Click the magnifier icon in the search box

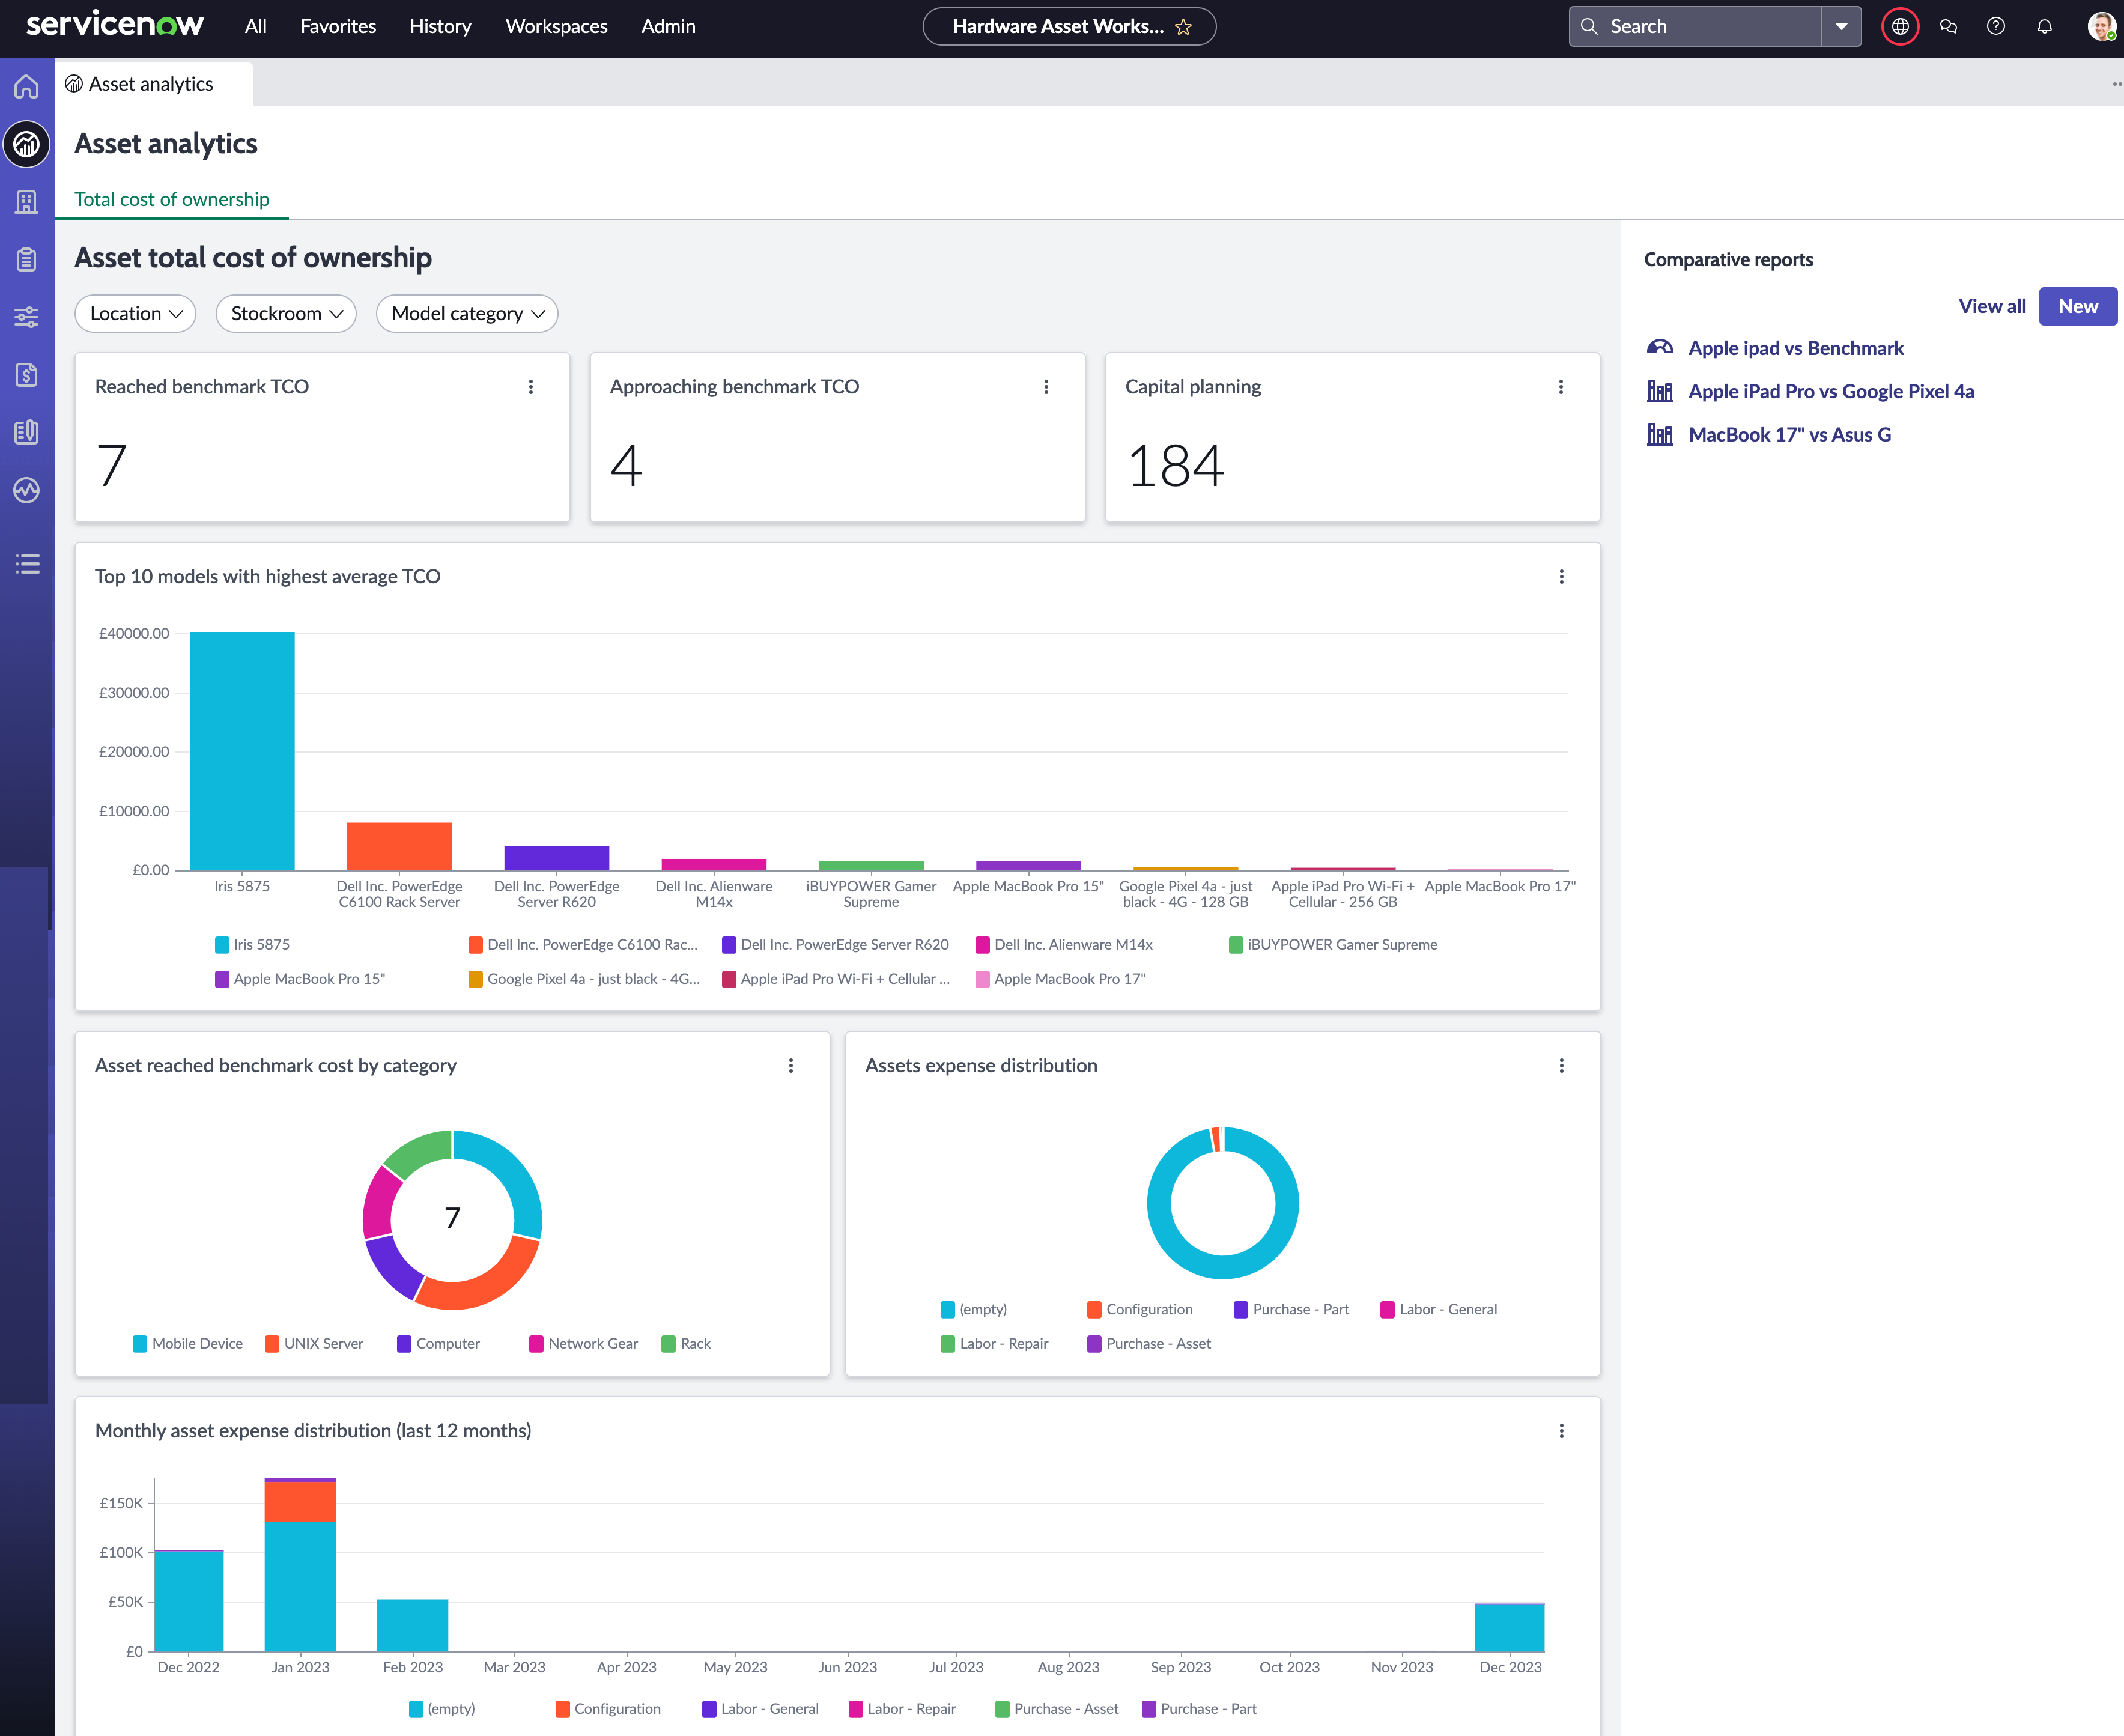point(1589,27)
